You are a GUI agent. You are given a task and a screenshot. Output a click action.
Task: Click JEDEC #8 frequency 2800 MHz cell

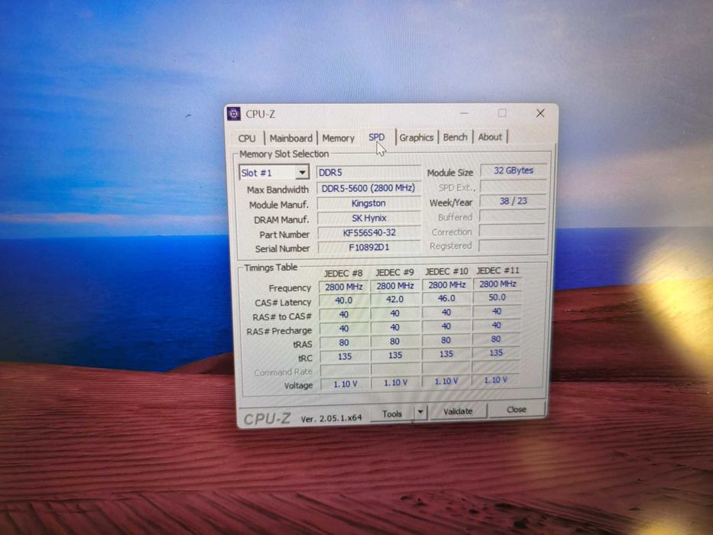[344, 287]
